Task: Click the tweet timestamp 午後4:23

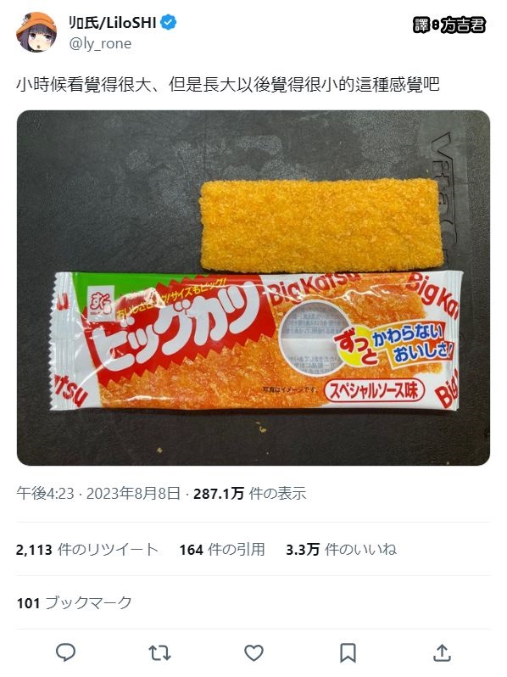Action: 45,494
